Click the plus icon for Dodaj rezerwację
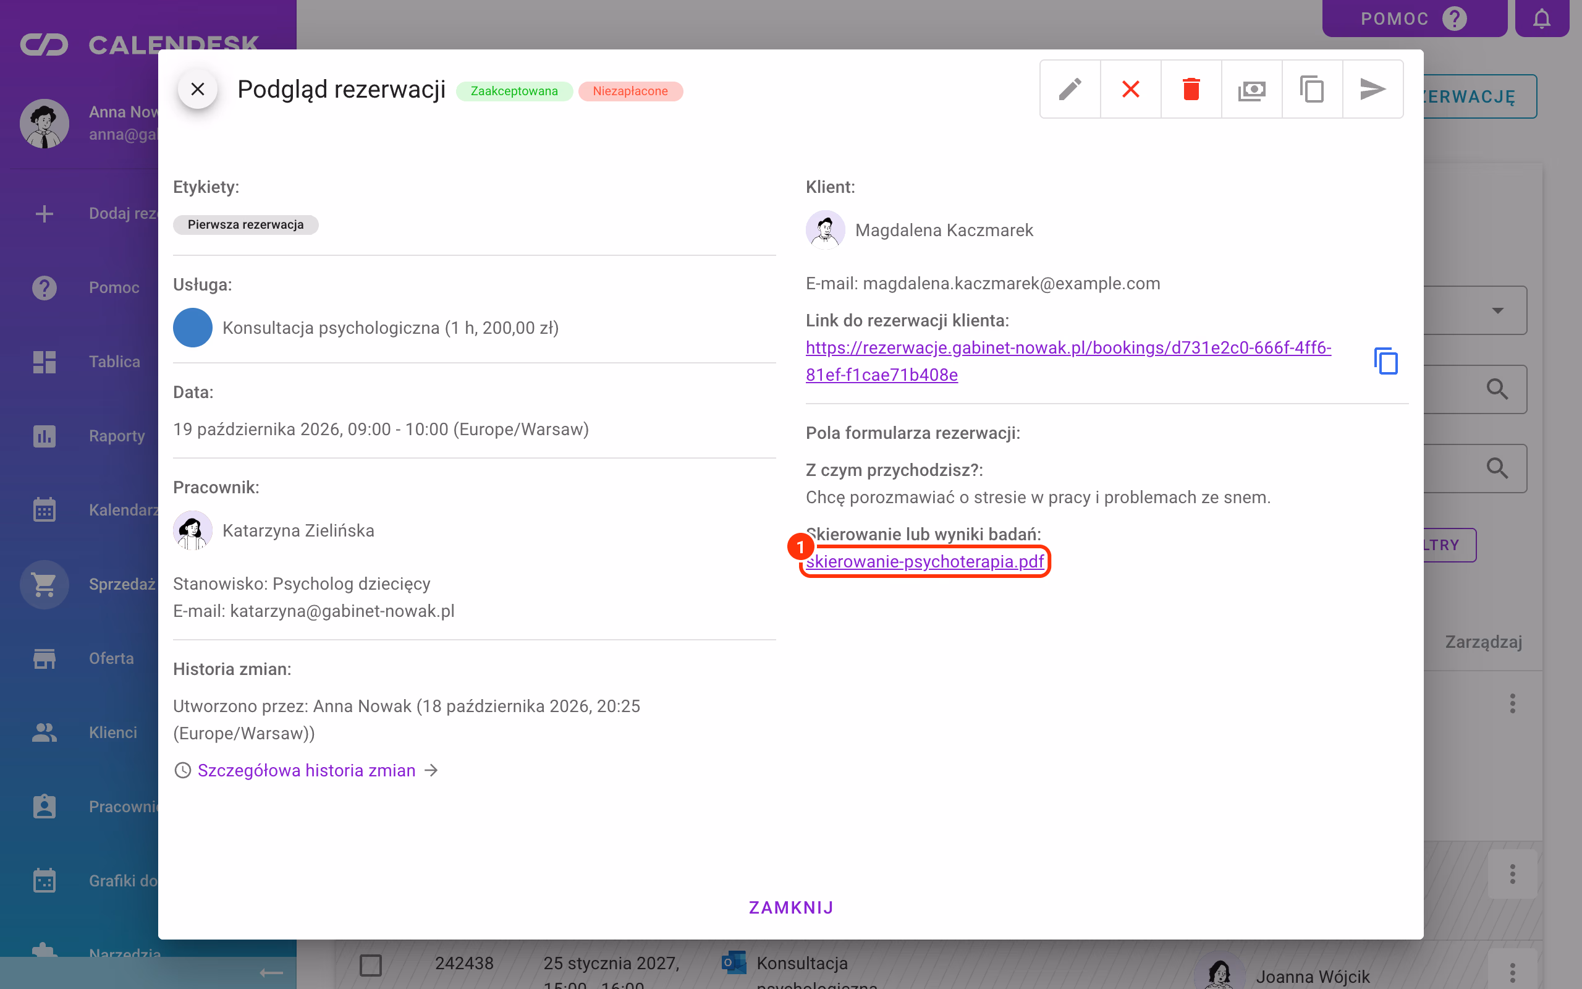Screen dimensions: 1582x989 tap(44, 213)
